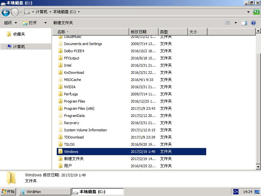Screen dimensions: 261x196
Task: Click the Back navigation arrow
Action: 6,12
